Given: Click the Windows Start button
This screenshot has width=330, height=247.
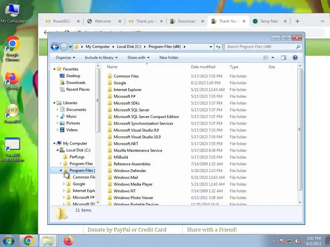Looking at the screenshot, I should pyautogui.click(x=9, y=241).
